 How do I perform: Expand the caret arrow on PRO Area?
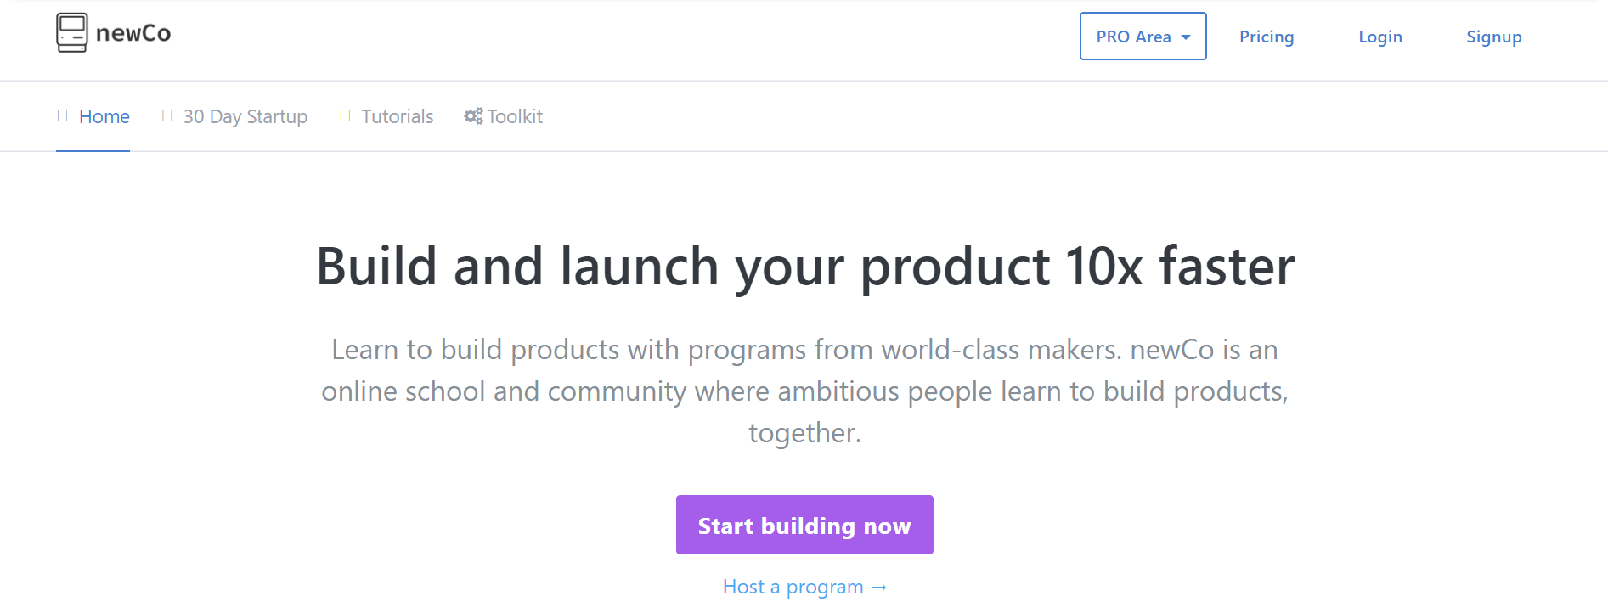[1186, 37]
